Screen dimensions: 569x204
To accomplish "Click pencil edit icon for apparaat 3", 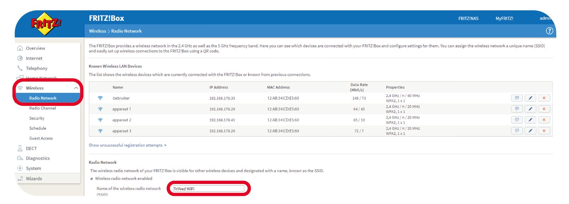I will click(530, 131).
